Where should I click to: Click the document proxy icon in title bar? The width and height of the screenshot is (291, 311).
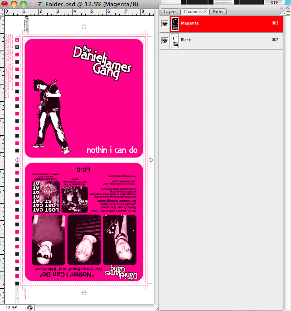click(x=33, y=4)
